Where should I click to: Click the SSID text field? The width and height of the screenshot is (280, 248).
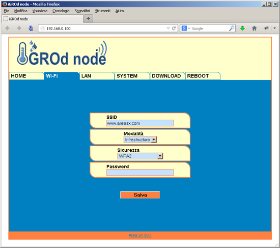(140, 123)
